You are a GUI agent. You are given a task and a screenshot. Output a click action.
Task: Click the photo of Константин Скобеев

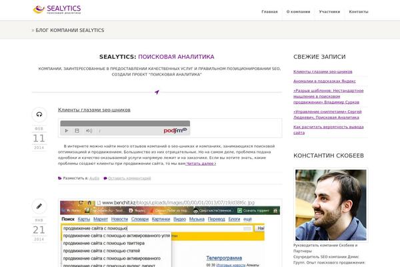[x=331, y=205]
